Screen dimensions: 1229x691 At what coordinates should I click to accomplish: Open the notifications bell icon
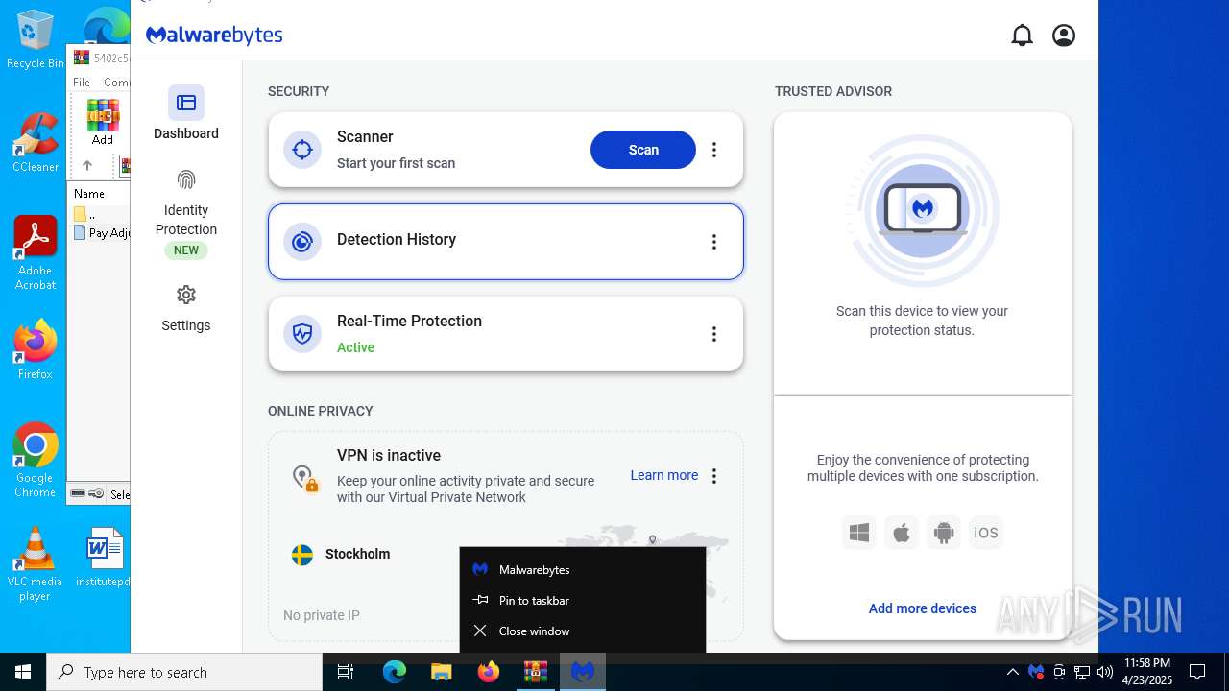[1022, 36]
